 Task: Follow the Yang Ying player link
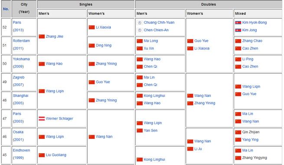[250, 140]
